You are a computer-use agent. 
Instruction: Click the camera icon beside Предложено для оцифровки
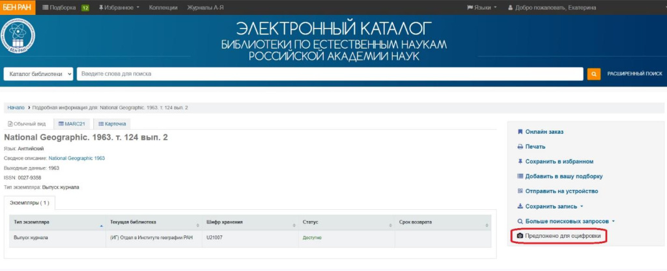click(520, 236)
